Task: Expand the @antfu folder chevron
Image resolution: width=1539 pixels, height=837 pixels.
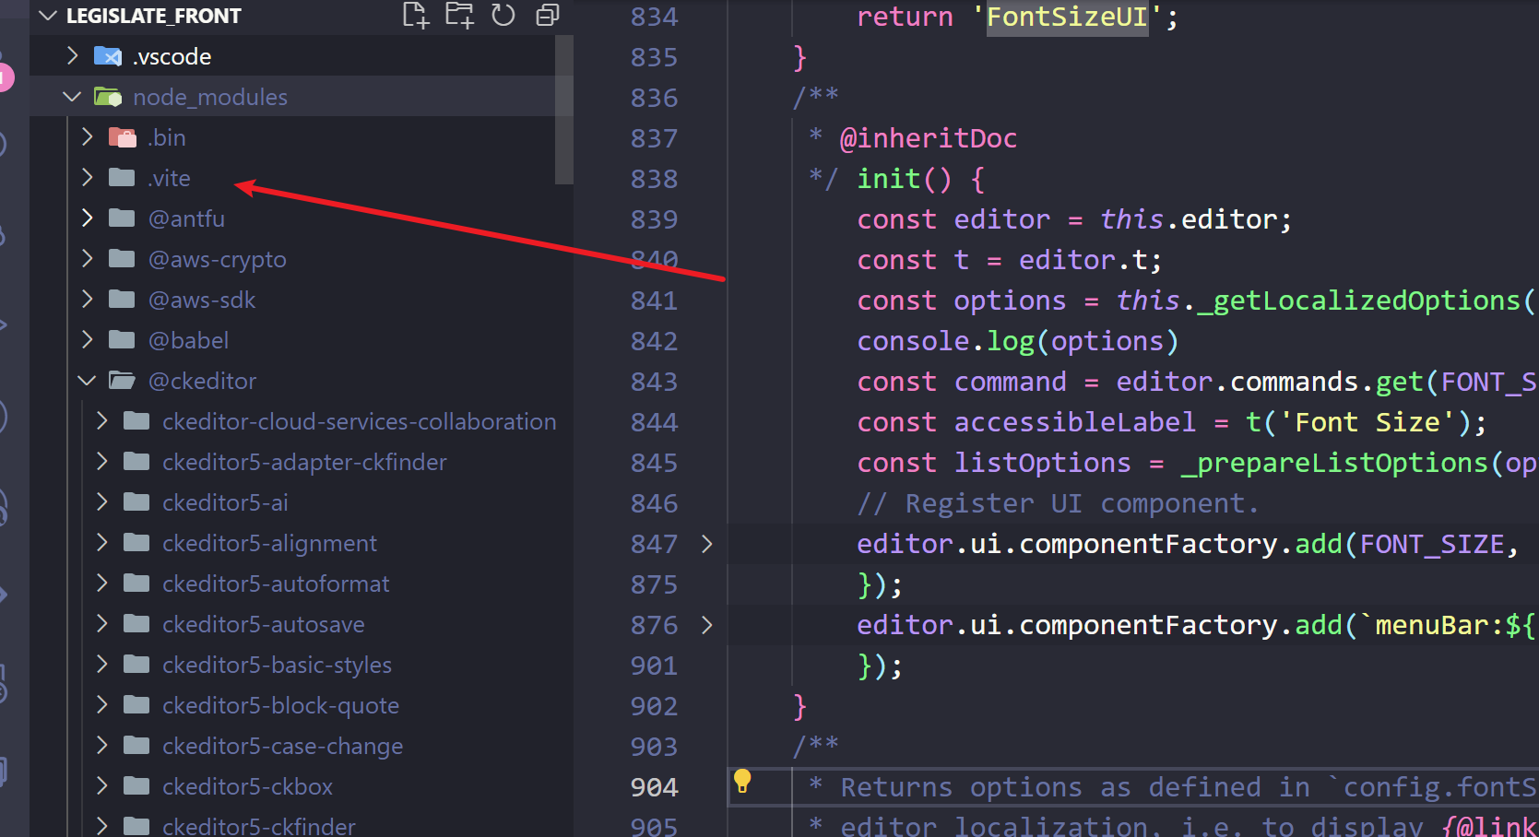Action: (88, 218)
